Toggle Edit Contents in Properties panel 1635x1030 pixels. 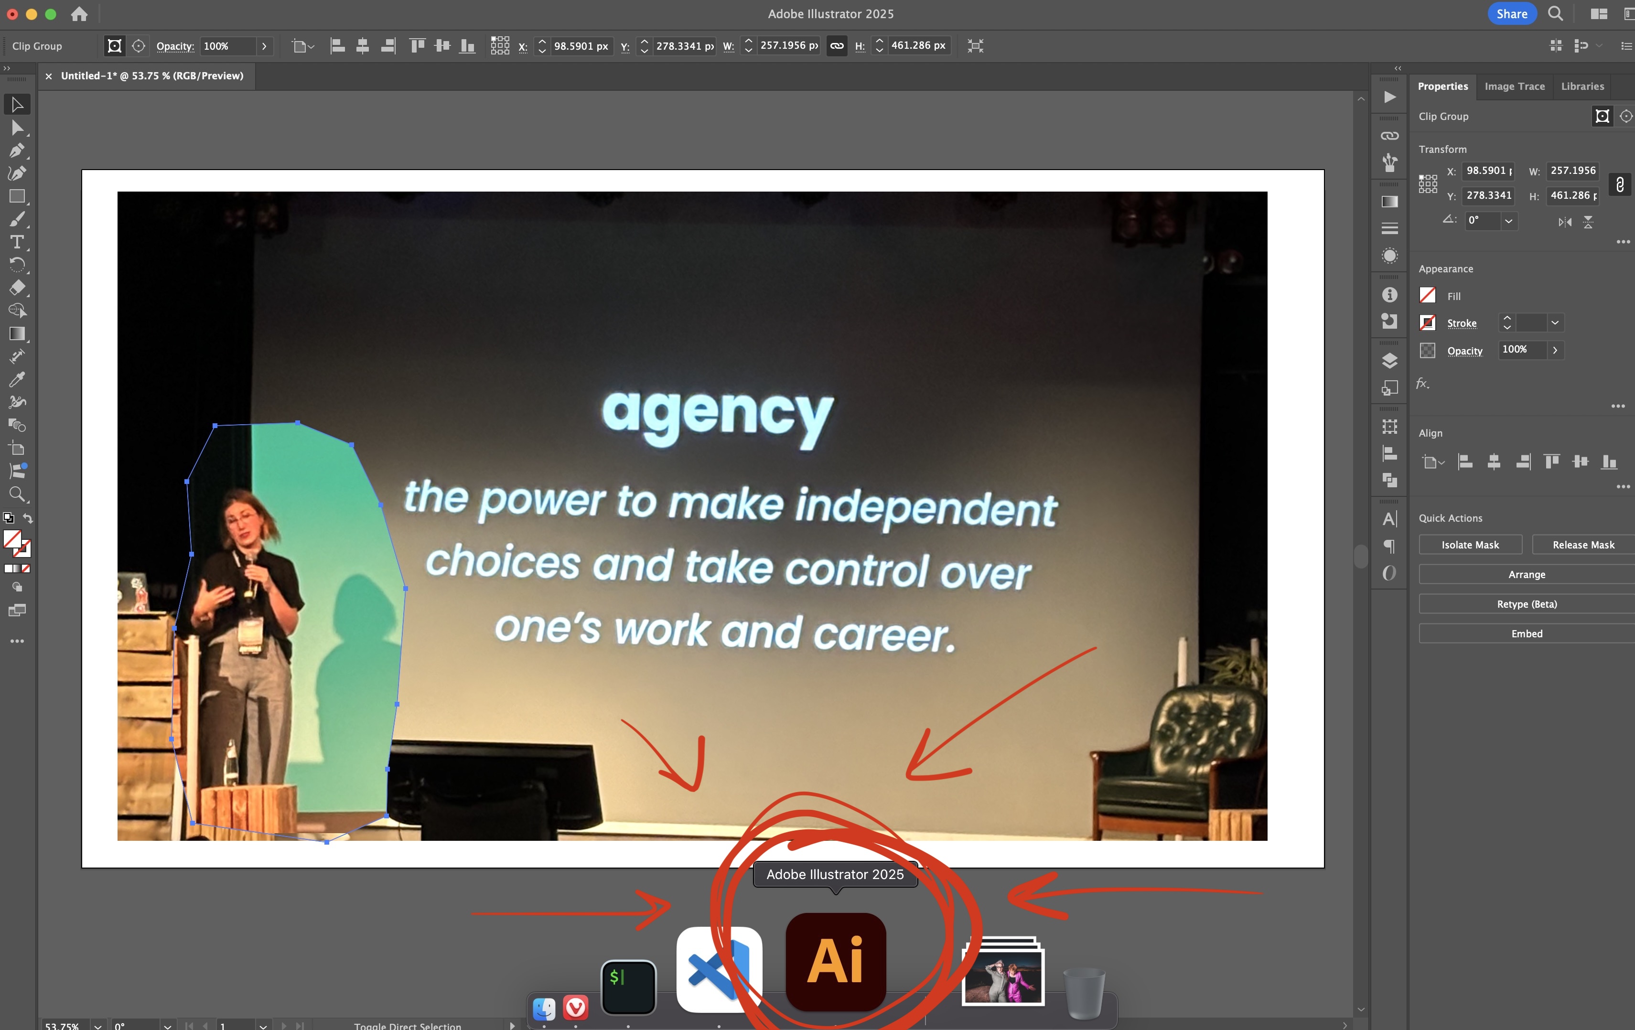[1626, 116]
